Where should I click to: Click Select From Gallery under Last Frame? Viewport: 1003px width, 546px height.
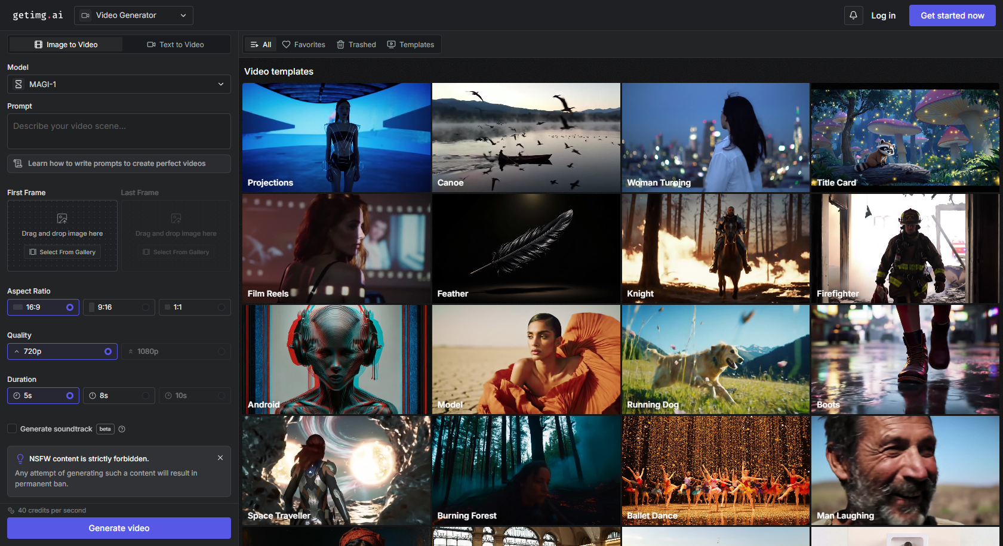(x=176, y=252)
